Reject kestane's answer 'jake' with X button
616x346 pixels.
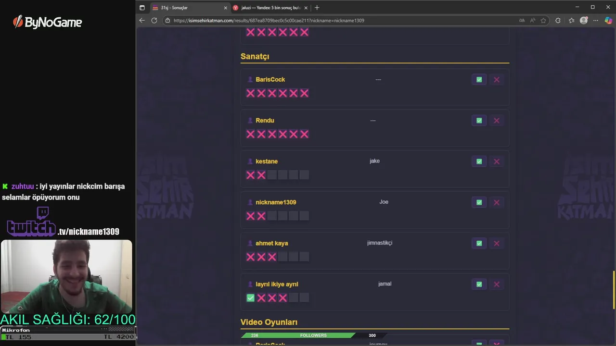click(x=497, y=161)
